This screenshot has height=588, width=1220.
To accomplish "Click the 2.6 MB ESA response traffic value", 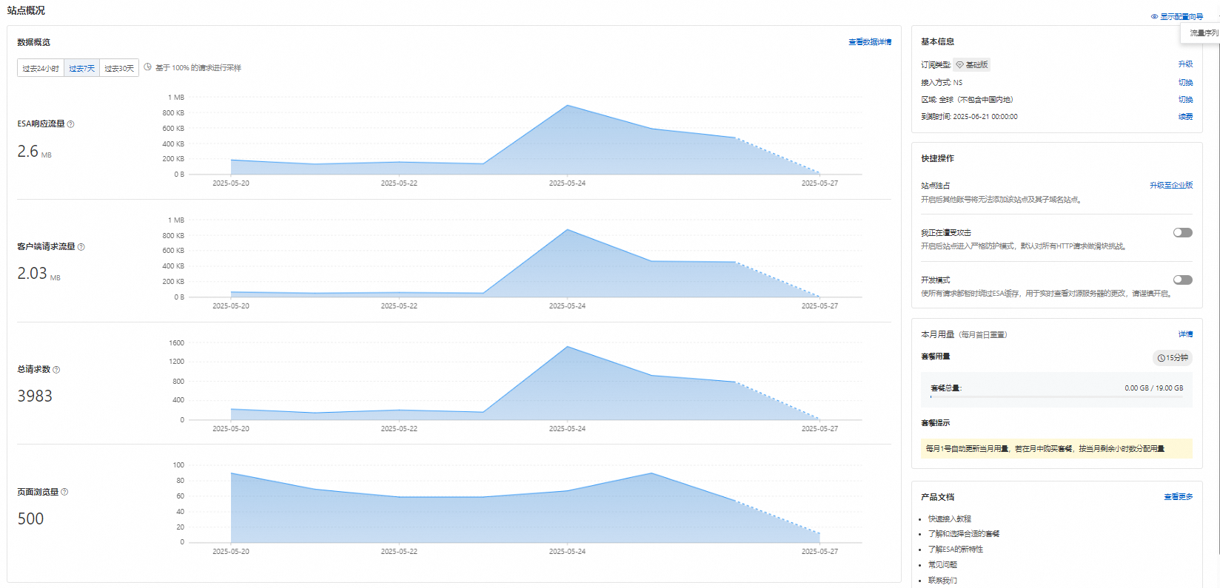I will click(35, 152).
